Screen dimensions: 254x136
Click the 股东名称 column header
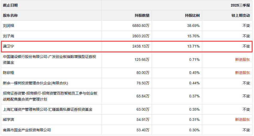coord(10,15)
